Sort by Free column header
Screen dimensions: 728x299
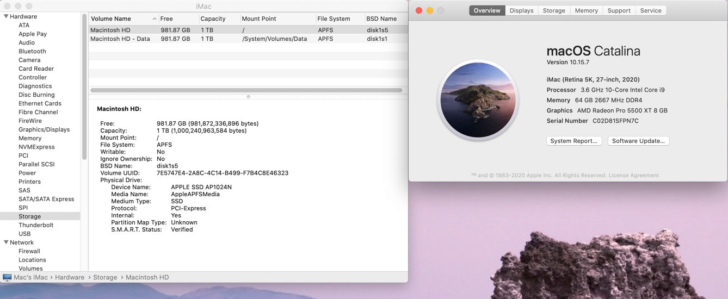pyautogui.click(x=179, y=18)
